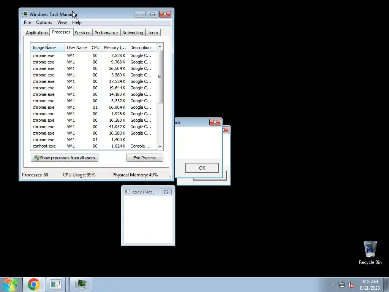Click the Task Manager window title text

(x=53, y=14)
